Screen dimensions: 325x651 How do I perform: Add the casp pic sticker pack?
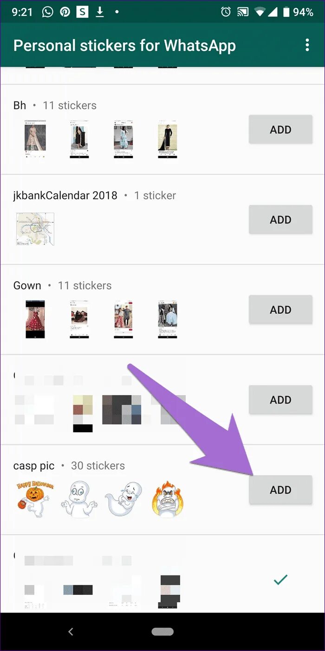[x=280, y=490]
